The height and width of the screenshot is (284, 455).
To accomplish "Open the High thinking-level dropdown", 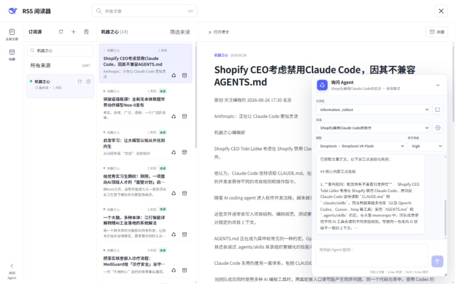I will point(425,146).
